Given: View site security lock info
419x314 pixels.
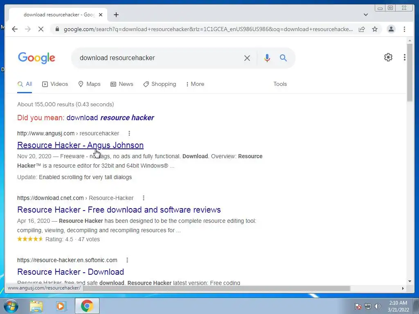Looking at the screenshot, I should click(57, 29).
